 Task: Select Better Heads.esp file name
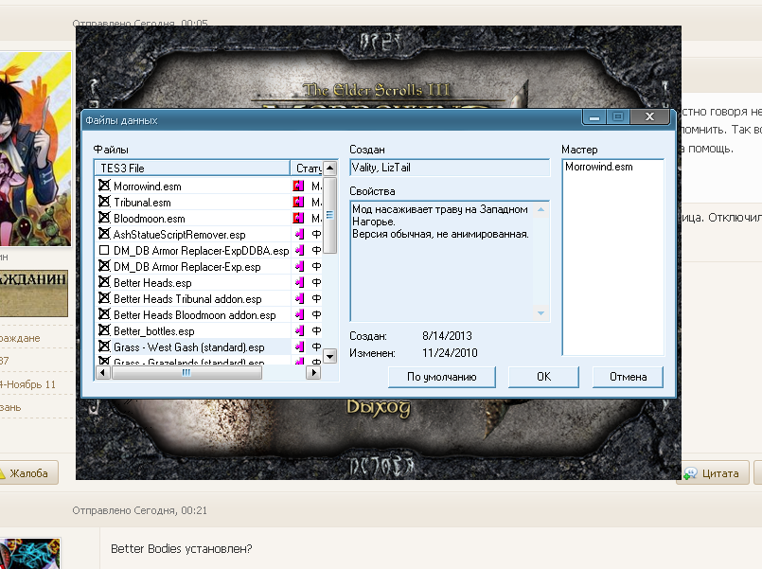point(152,283)
